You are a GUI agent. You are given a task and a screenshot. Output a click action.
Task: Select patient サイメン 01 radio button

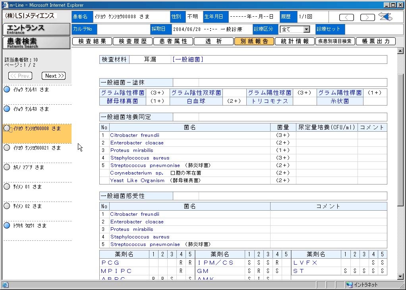click(x=7, y=186)
